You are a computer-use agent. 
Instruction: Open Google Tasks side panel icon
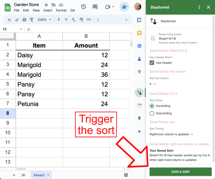coord(139,46)
